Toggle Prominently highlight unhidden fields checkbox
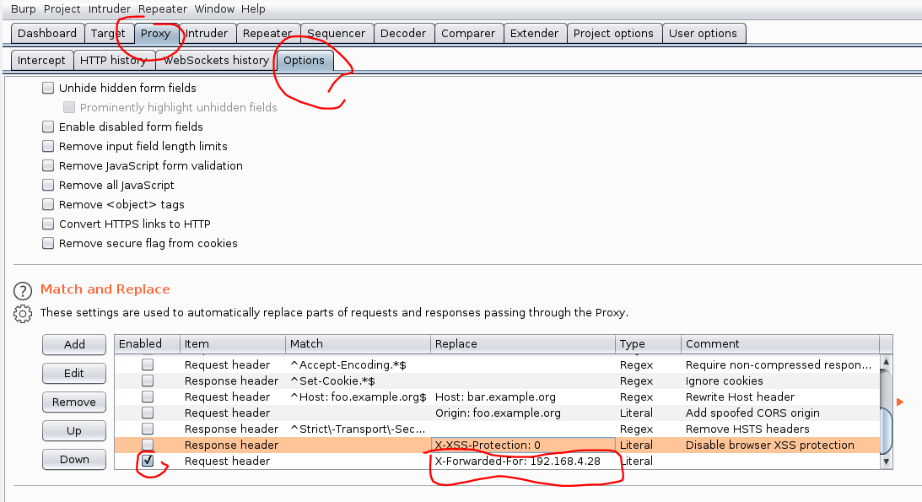The width and height of the screenshot is (922, 502). click(69, 108)
